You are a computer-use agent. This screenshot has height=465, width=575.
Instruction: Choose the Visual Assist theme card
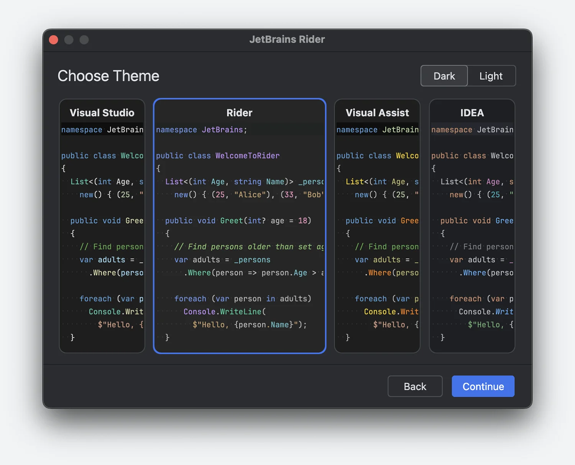click(x=377, y=226)
